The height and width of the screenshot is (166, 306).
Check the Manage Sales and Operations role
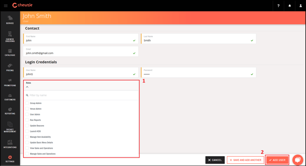pyautogui.click(x=27, y=154)
